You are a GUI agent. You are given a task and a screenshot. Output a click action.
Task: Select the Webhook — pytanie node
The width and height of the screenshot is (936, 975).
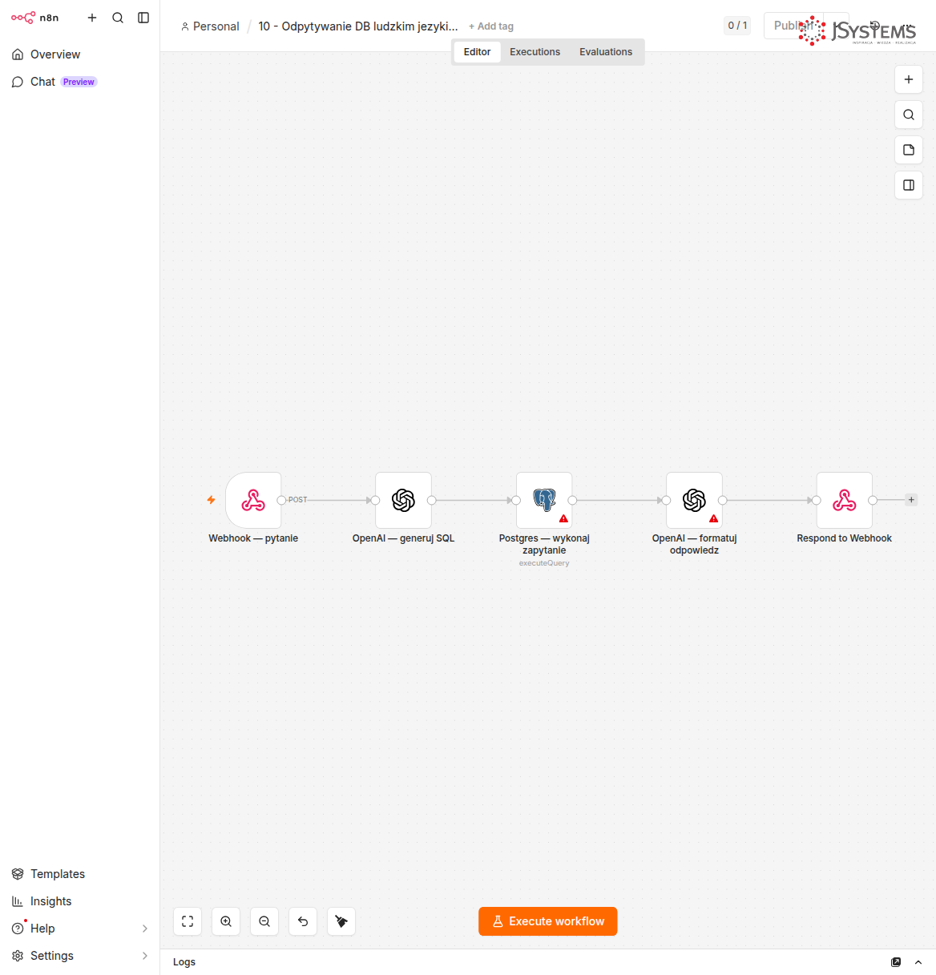(253, 500)
